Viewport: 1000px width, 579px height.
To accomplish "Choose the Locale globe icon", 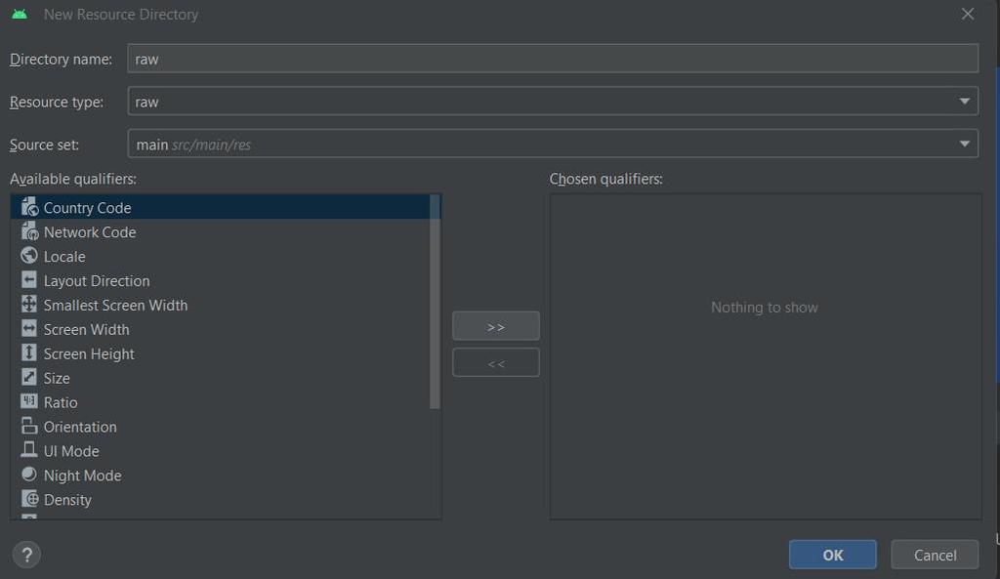I will click(29, 256).
